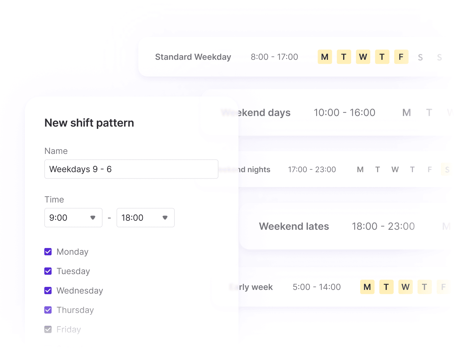
Task: Select the Weekend days shift row
Action: click(256, 113)
